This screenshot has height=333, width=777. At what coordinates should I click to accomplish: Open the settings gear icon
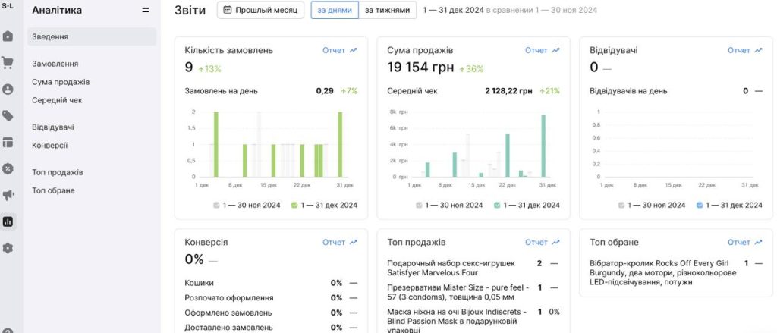pyautogui.click(x=8, y=248)
